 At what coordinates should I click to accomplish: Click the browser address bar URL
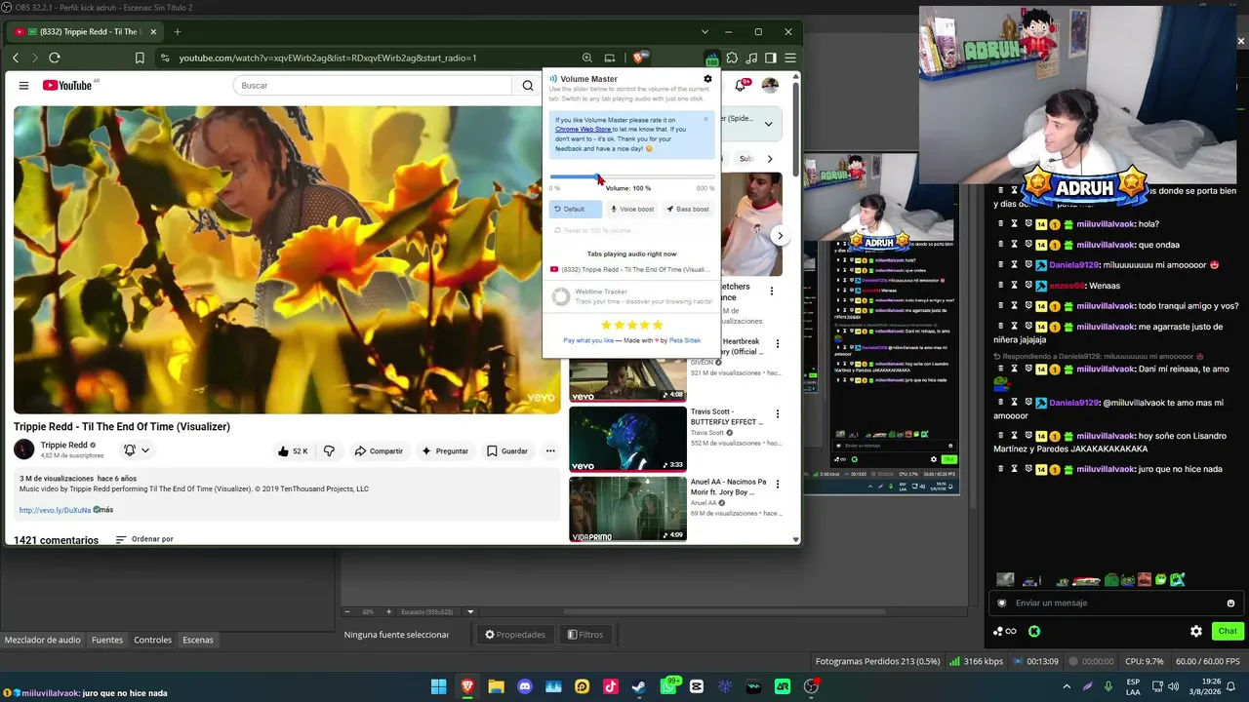tap(328, 58)
